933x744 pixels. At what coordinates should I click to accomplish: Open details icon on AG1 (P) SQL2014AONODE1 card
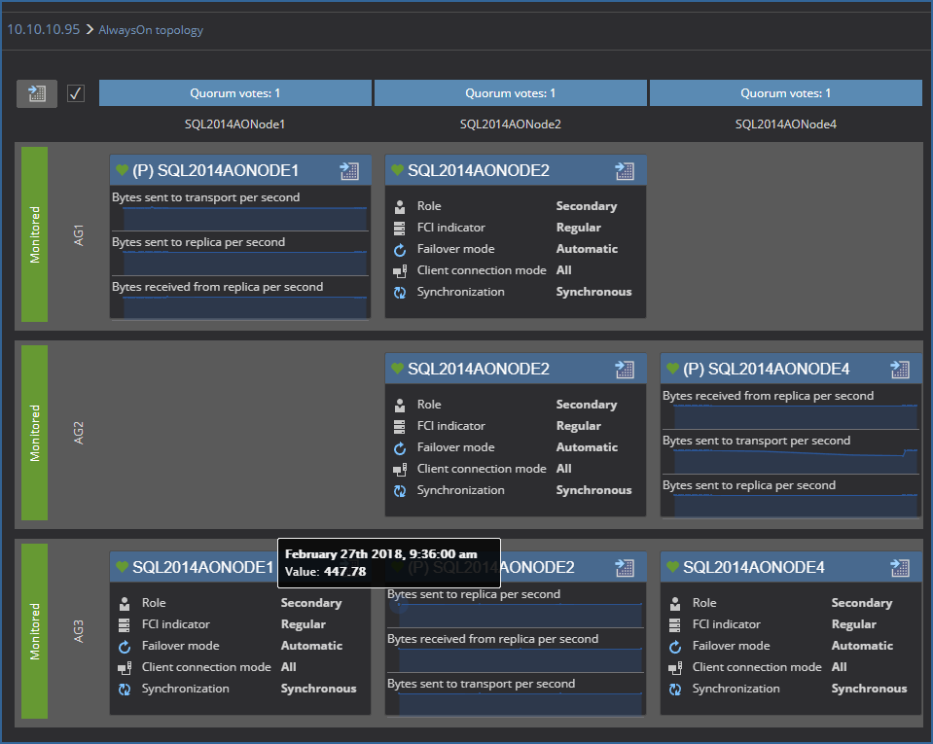pos(349,171)
